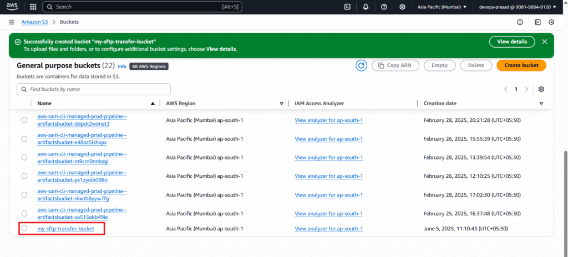Open the my-sftp-transfer-bucket link
This screenshot has width=568, height=257.
[x=65, y=229]
